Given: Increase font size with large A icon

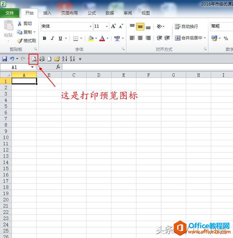Looking at the screenshot, I should [x=114, y=26].
